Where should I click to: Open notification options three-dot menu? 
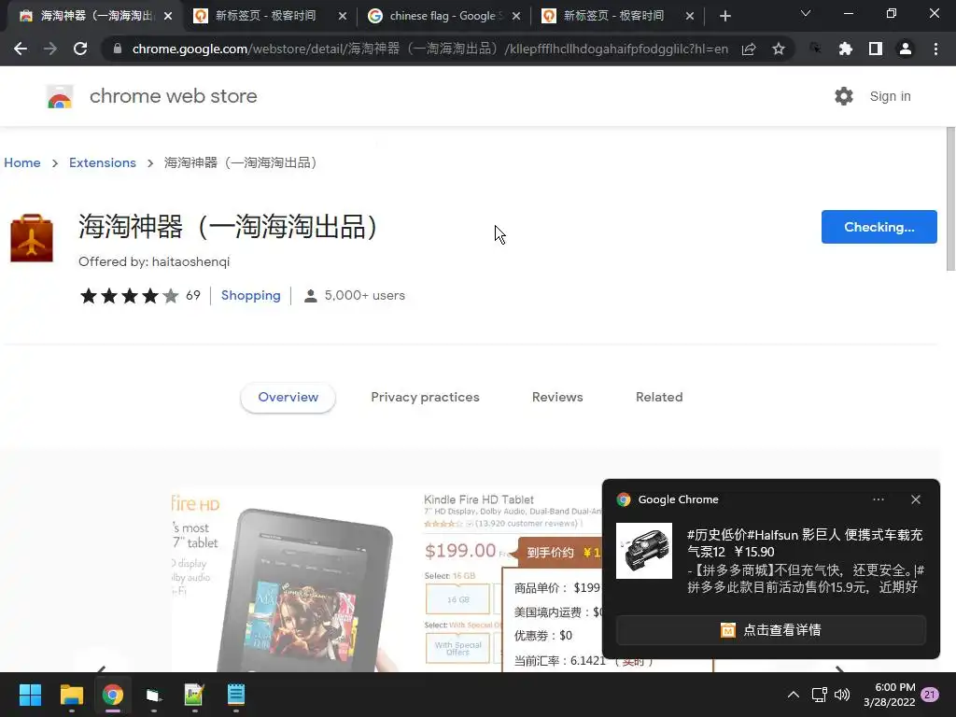(x=878, y=499)
